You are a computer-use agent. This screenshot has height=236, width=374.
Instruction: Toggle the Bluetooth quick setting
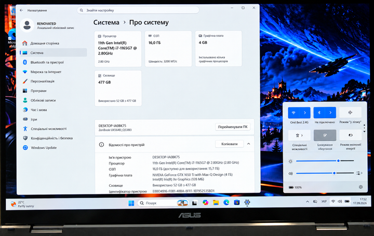coord(319,113)
